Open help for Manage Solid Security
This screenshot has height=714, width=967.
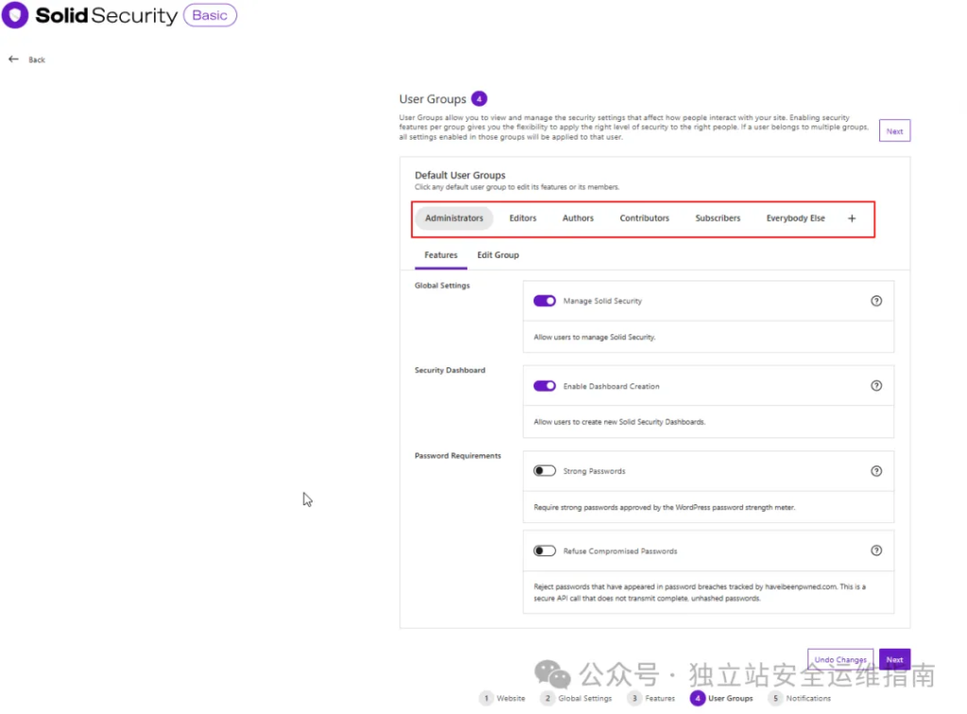876,301
